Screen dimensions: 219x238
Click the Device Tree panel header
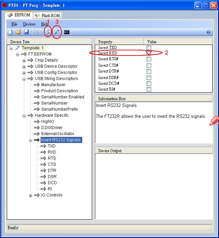tap(49, 42)
